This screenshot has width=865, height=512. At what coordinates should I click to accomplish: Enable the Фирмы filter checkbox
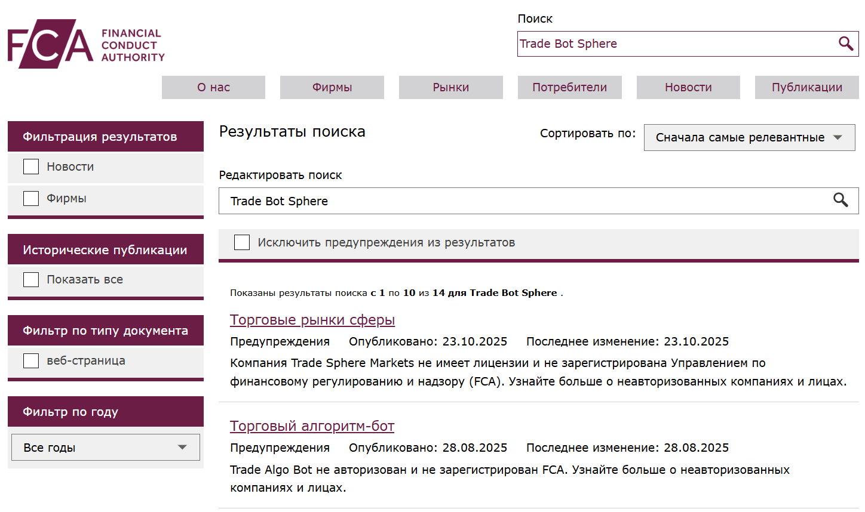[30, 198]
